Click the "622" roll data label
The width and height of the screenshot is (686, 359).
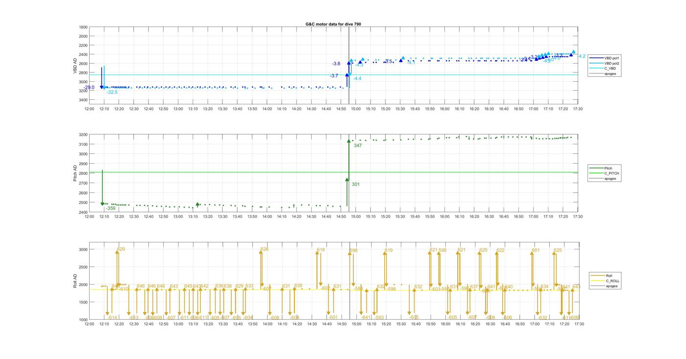(x=500, y=250)
